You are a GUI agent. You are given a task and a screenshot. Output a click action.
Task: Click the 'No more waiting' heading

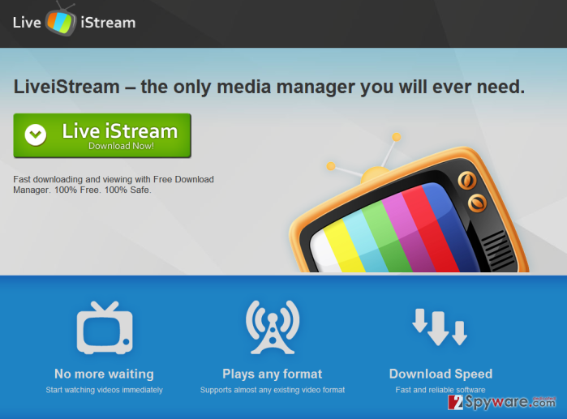(104, 374)
